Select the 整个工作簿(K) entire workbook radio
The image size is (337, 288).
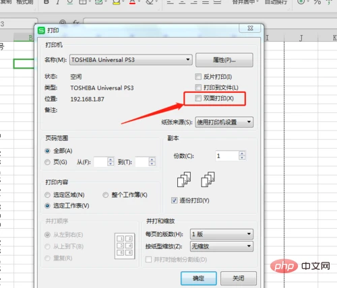click(x=105, y=195)
